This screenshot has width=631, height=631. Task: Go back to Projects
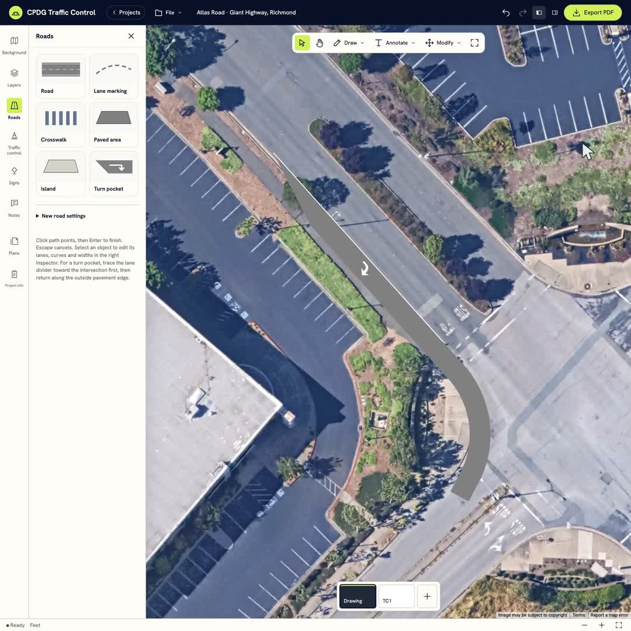[126, 12]
